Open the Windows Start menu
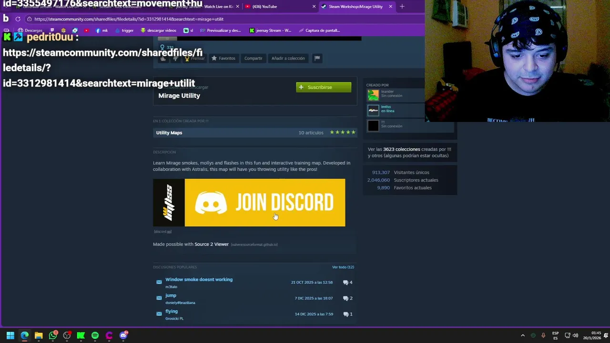Viewport: 610px width, 343px height. (x=10, y=335)
